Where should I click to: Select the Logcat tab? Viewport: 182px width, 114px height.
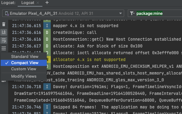click(28, 3)
